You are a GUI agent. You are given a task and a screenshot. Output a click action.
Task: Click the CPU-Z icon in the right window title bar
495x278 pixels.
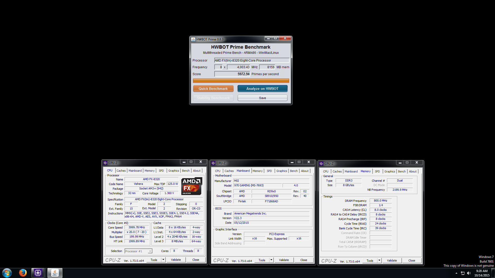tap(321, 164)
